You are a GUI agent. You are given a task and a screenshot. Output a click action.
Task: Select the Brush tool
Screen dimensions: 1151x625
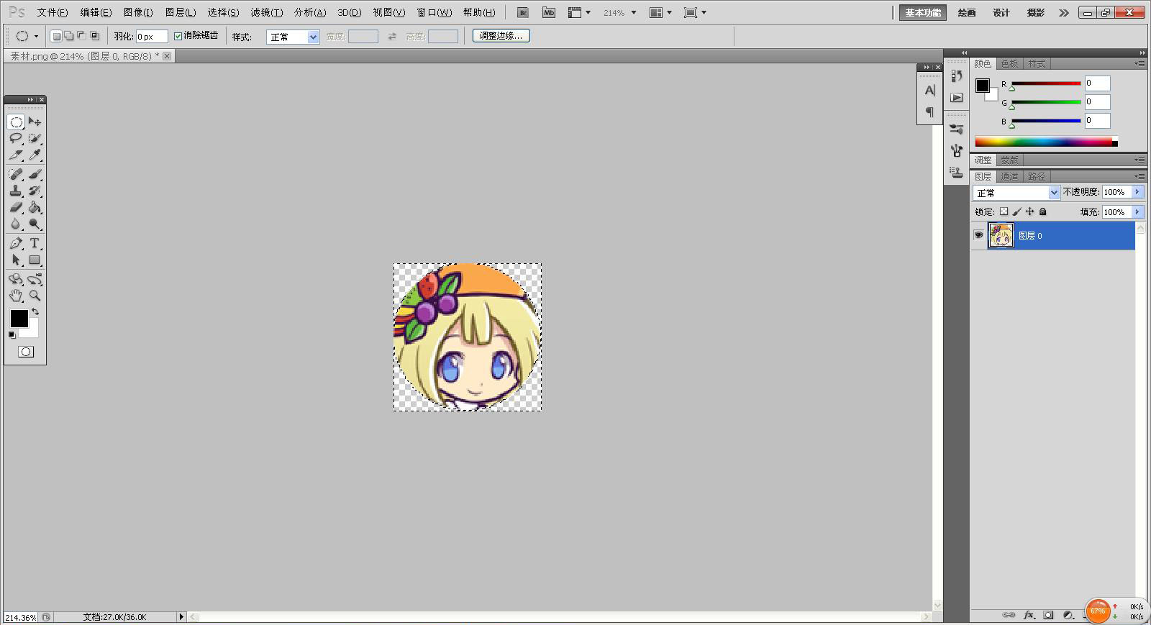[35, 174]
